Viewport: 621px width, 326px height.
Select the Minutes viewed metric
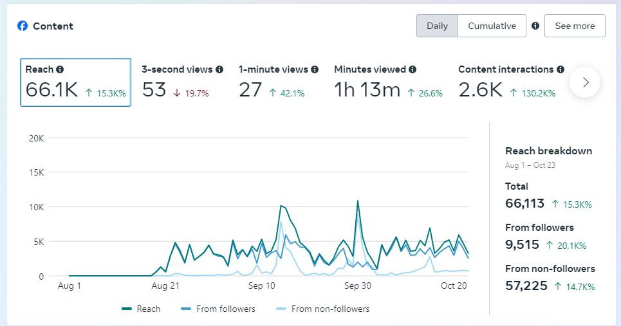click(388, 82)
